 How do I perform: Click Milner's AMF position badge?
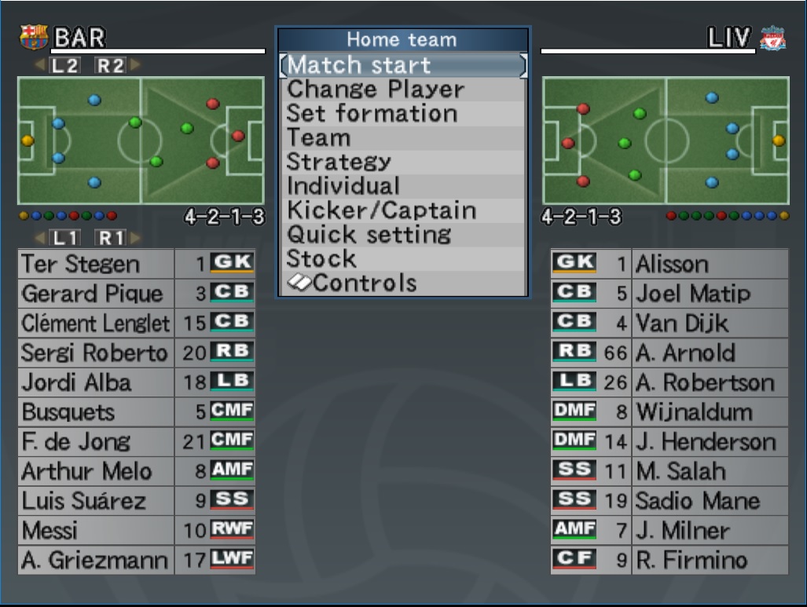point(574,531)
